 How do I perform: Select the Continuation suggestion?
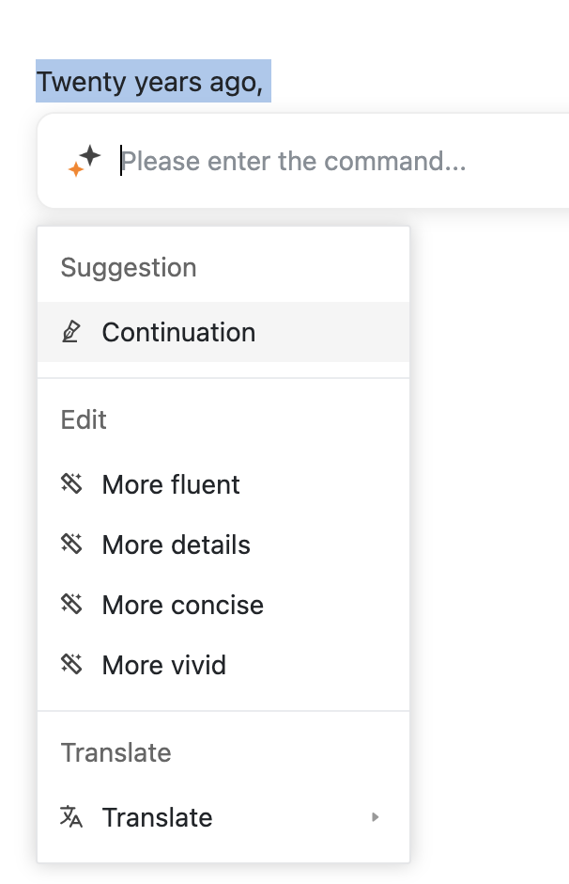coord(178,332)
